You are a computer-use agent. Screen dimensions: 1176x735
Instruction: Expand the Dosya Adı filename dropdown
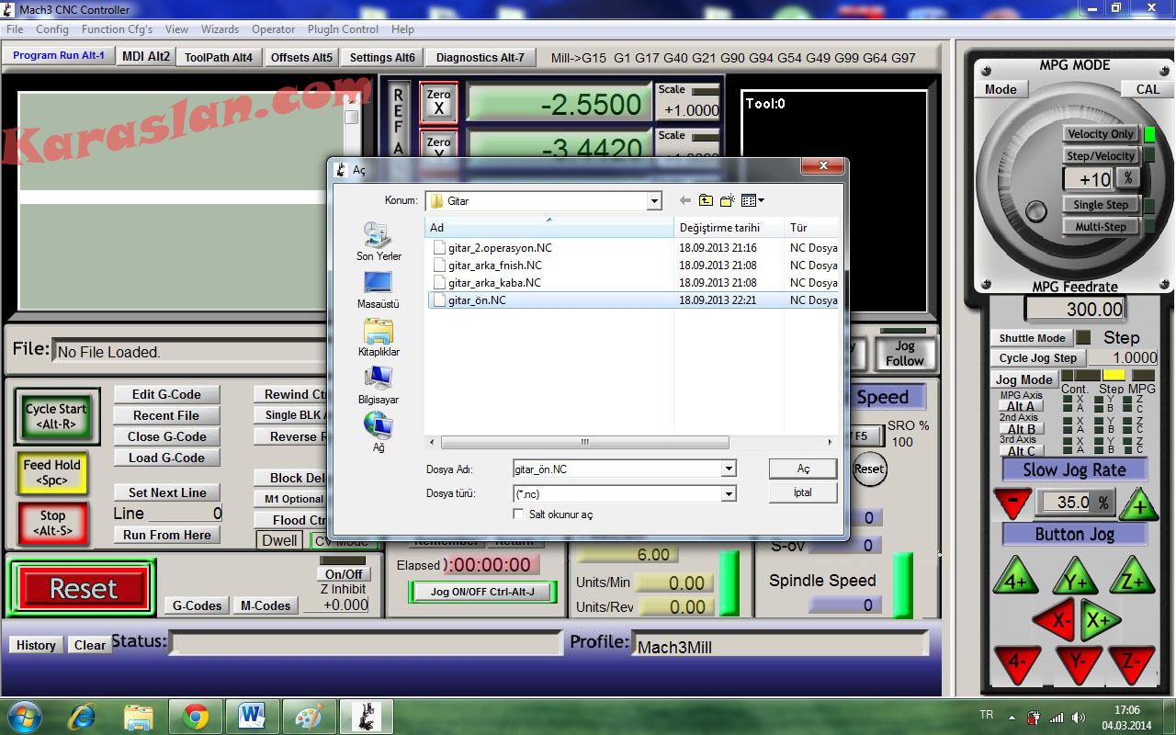[729, 469]
